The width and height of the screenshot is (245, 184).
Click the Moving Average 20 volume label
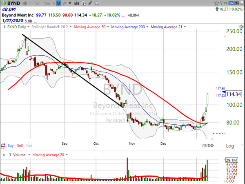pos(48,155)
